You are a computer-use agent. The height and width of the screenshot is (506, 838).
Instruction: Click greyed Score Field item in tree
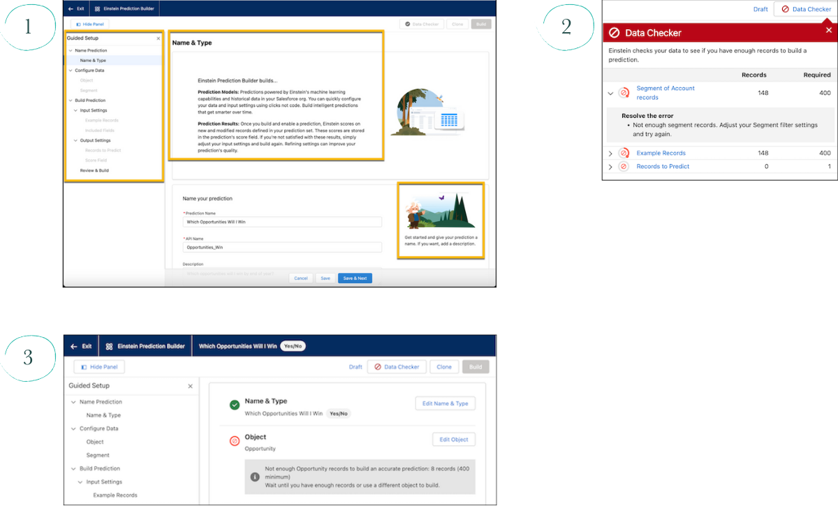click(96, 161)
